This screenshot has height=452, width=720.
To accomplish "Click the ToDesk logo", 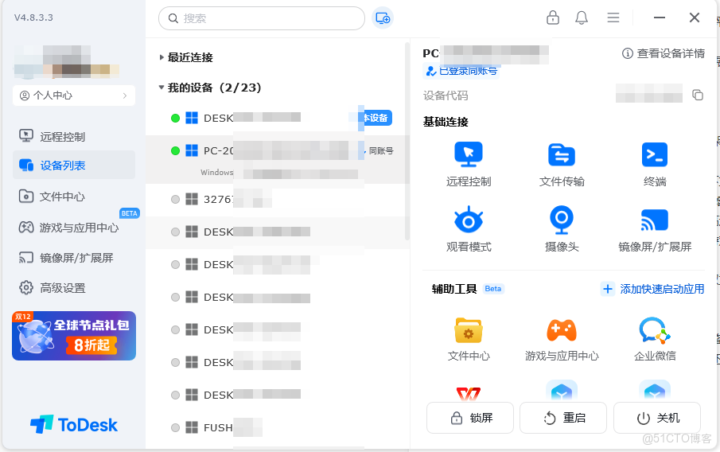I will [74, 424].
